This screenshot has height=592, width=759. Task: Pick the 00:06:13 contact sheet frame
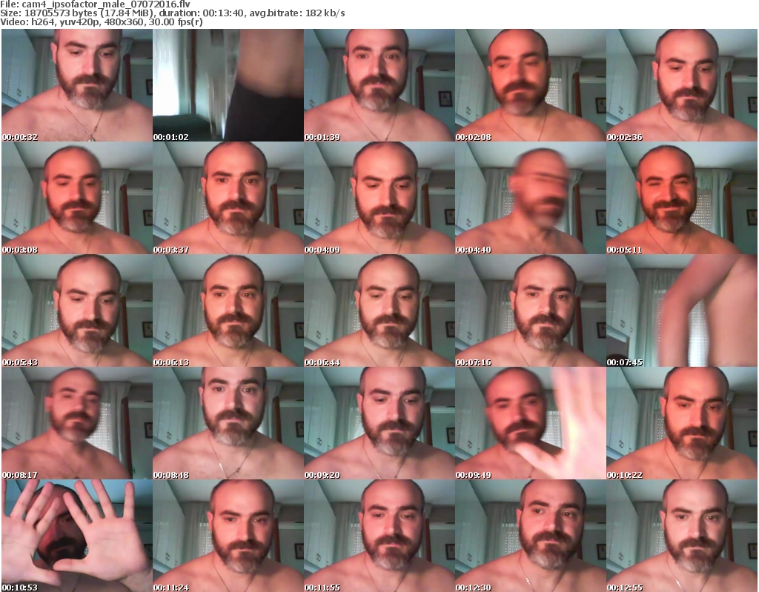tap(228, 310)
